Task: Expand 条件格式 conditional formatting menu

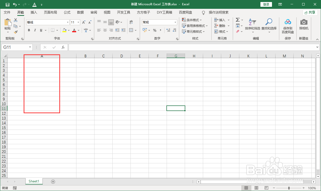Action: [192, 20]
